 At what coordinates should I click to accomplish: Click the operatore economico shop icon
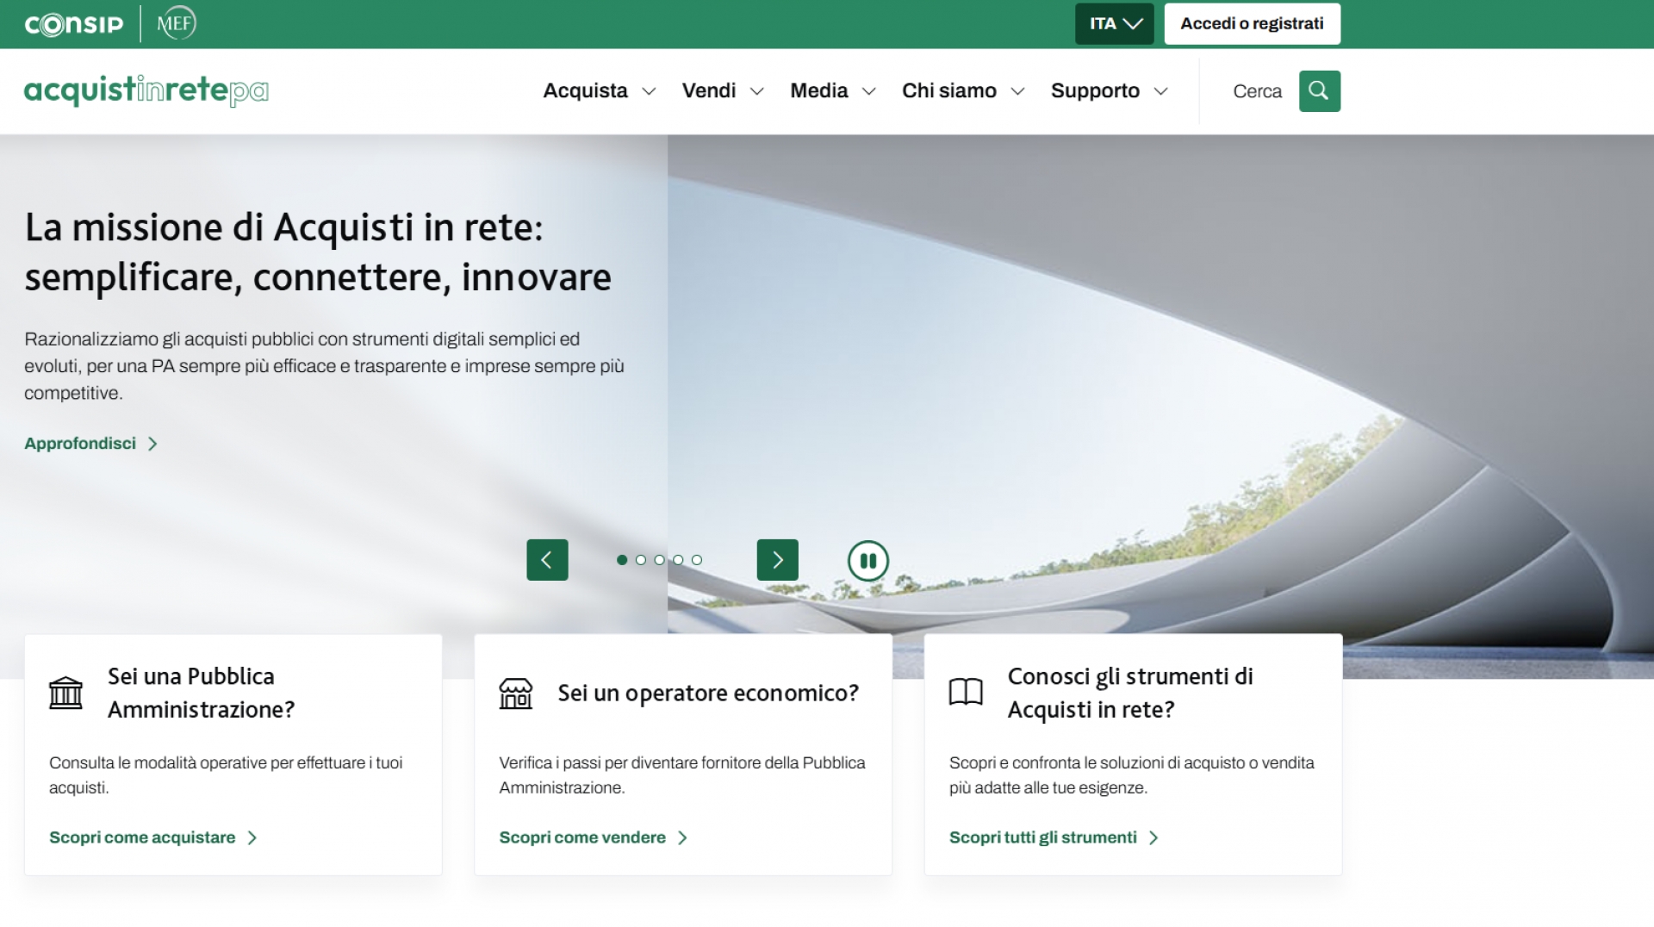pos(515,693)
